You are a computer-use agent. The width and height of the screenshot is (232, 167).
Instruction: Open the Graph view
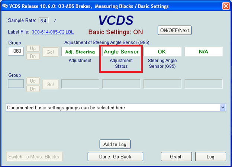click(x=176, y=157)
